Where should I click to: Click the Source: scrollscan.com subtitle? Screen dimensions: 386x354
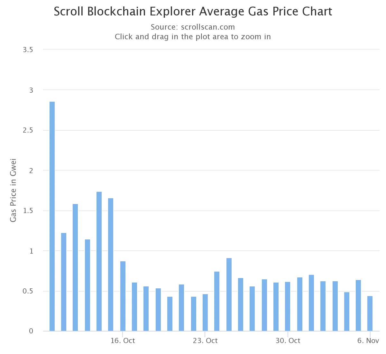point(193,27)
